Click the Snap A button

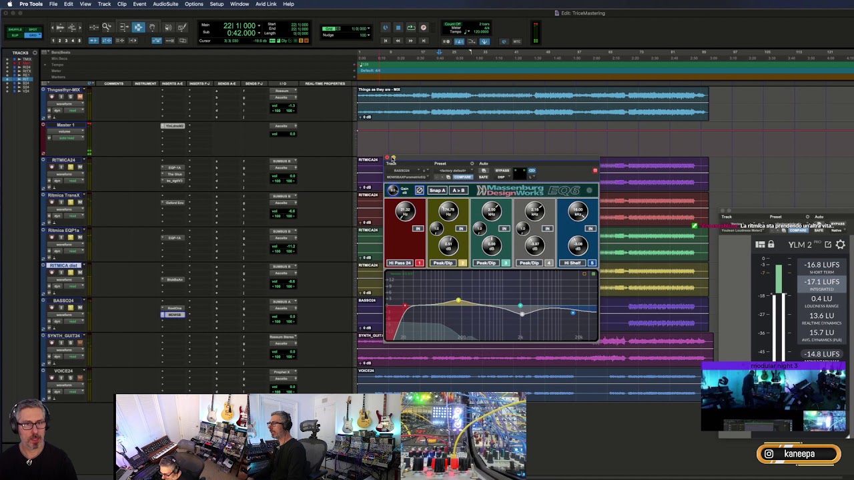tap(437, 190)
